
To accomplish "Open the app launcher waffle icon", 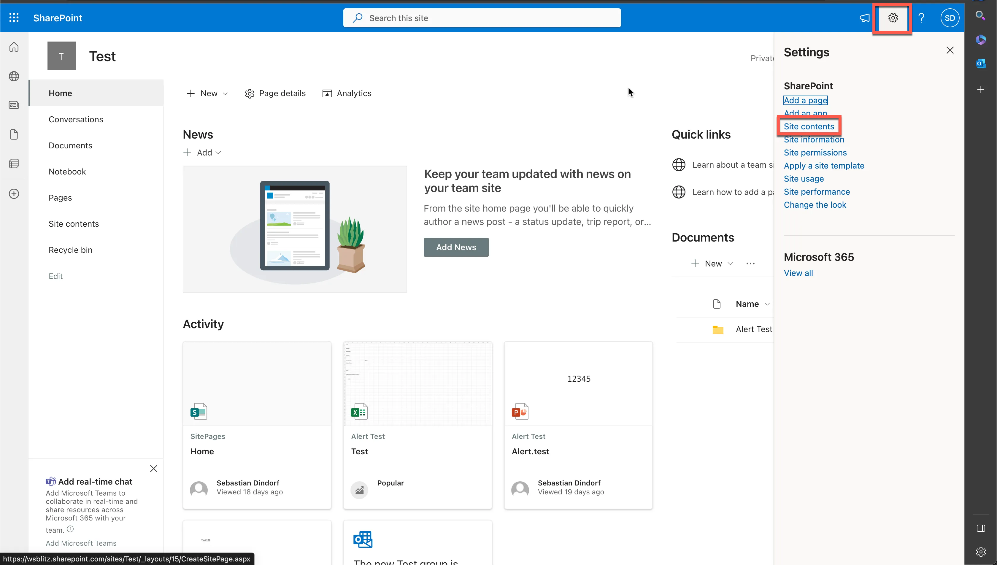I will (14, 18).
